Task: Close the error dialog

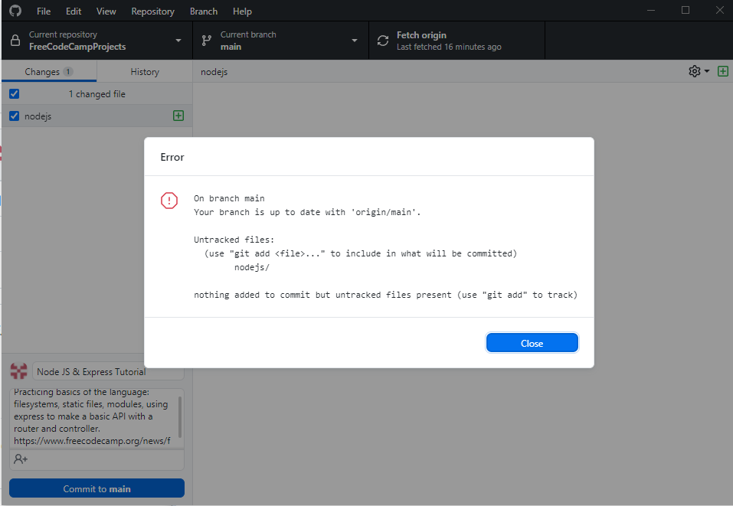Action: point(532,342)
